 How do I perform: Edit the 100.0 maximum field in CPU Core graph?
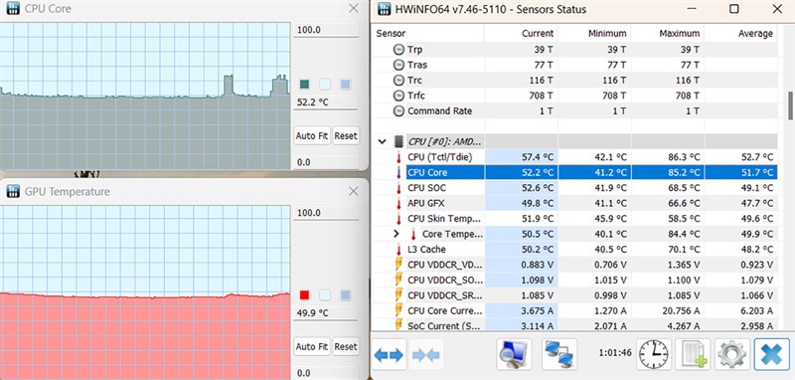pyautogui.click(x=325, y=30)
